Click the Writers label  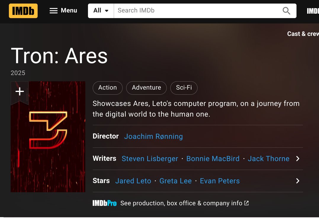104,158
